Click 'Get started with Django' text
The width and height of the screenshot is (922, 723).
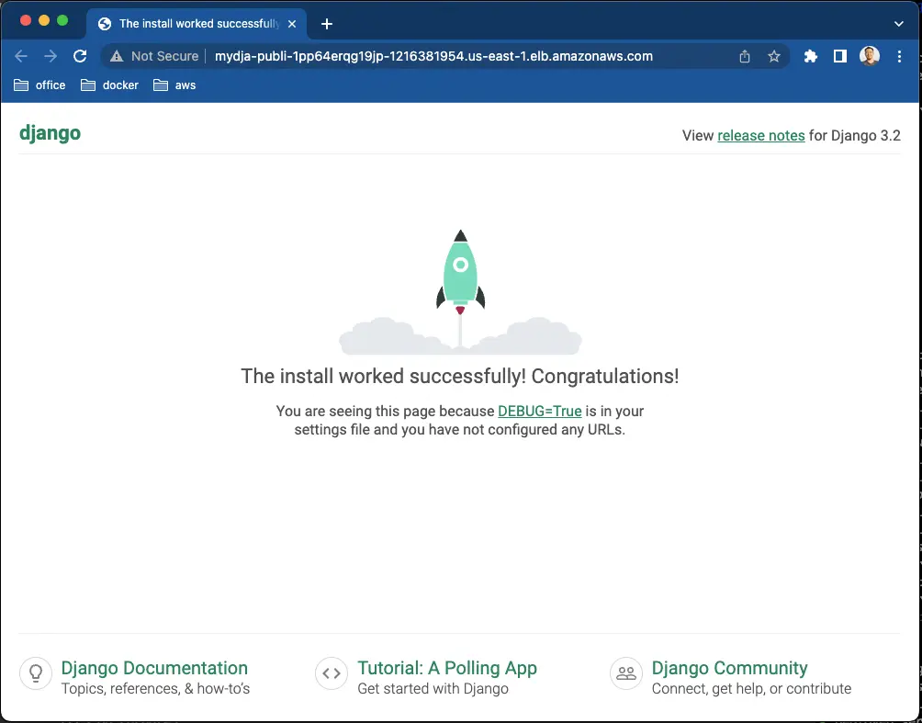point(433,689)
